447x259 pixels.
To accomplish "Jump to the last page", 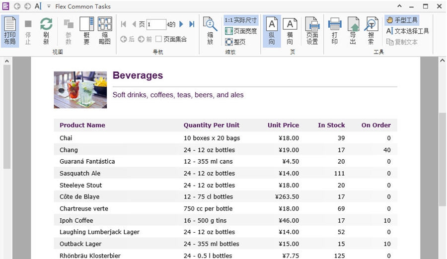I will point(192,24).
